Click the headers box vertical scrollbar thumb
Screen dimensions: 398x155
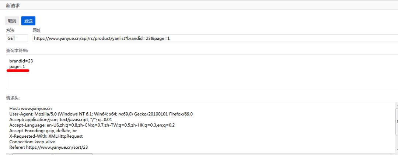point(397,121)
